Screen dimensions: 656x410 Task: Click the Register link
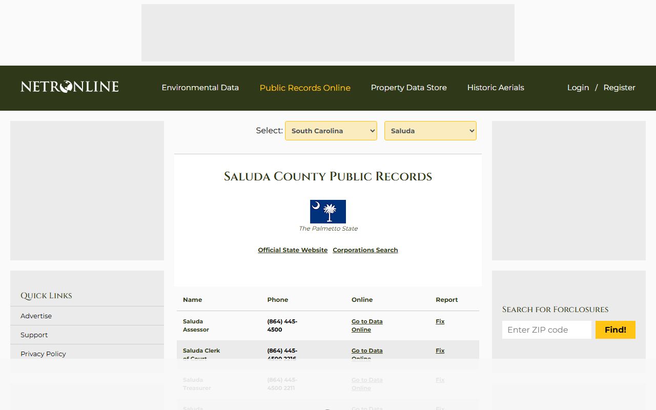(x=619, y=88)
